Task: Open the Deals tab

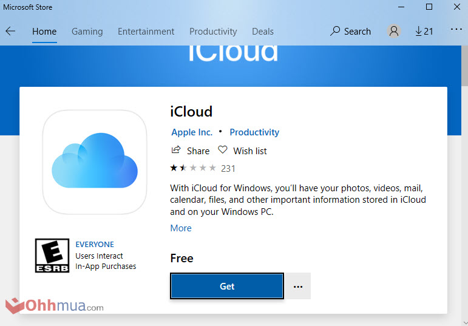Action: coord(263,32)
